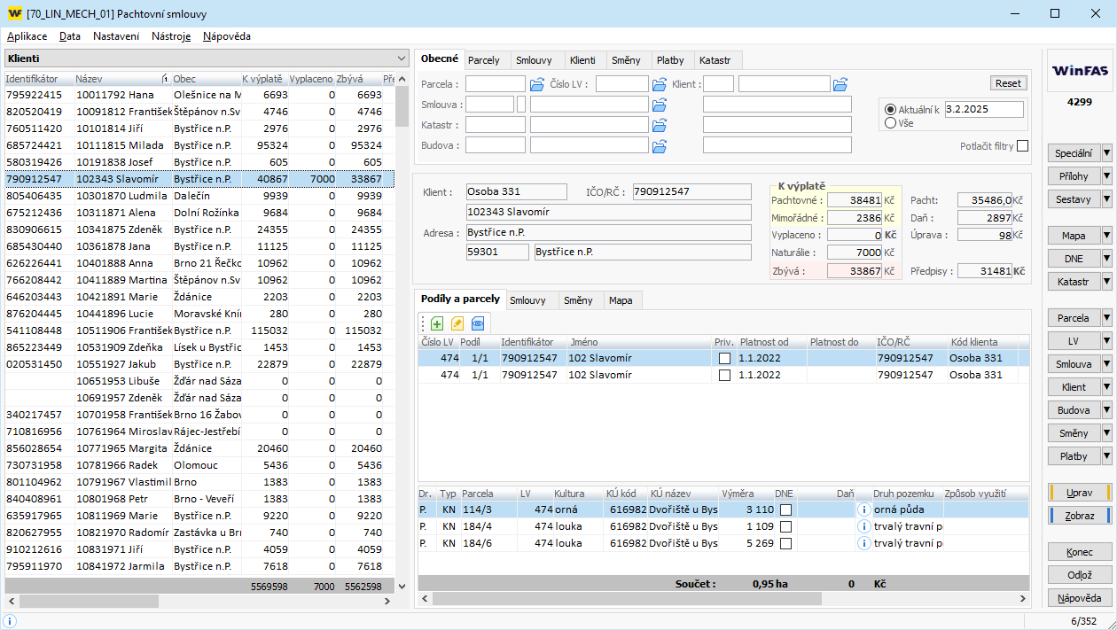Click the Uprav button
The height and width of the screenshot is (630, 1117).
pos(1079,493)
